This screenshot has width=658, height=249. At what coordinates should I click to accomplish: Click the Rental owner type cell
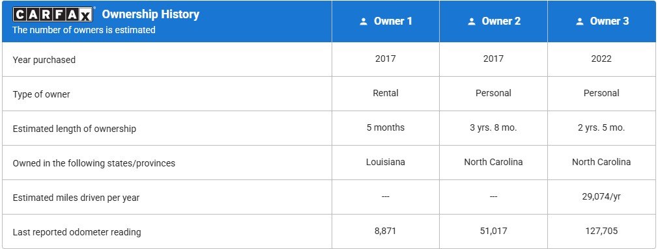pos(386,93)
